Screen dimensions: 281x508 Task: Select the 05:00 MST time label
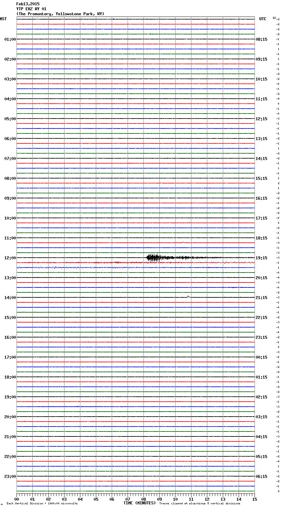click(10, 119)
